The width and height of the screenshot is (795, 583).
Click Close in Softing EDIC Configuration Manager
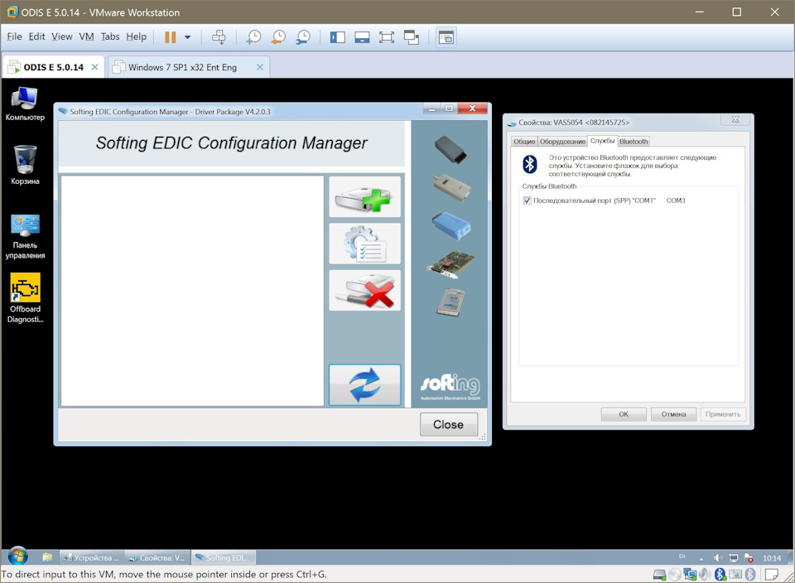(449, 424)
